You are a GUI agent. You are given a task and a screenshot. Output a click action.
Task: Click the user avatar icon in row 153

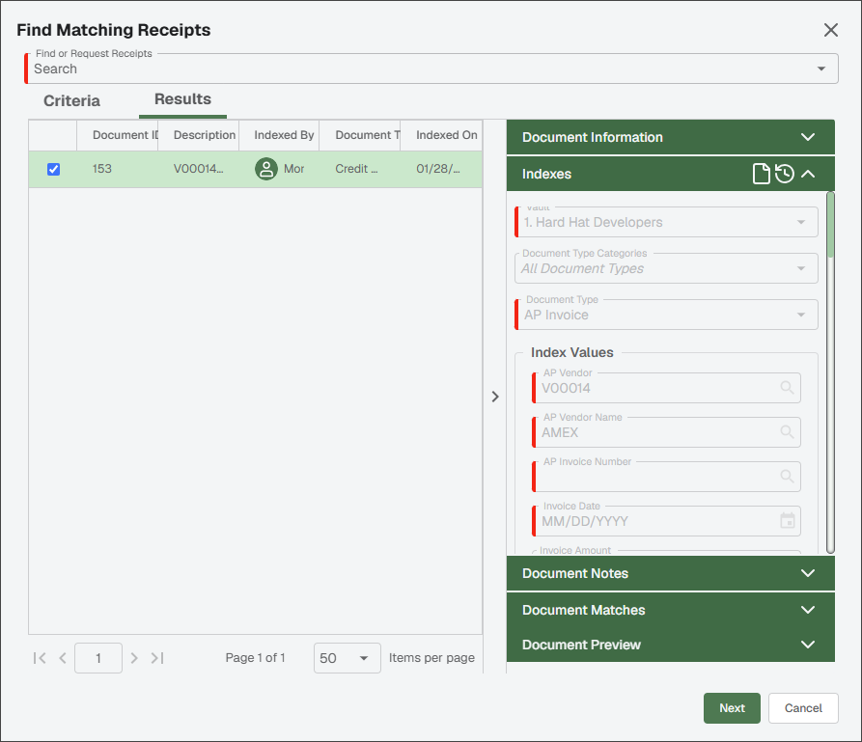266,169
